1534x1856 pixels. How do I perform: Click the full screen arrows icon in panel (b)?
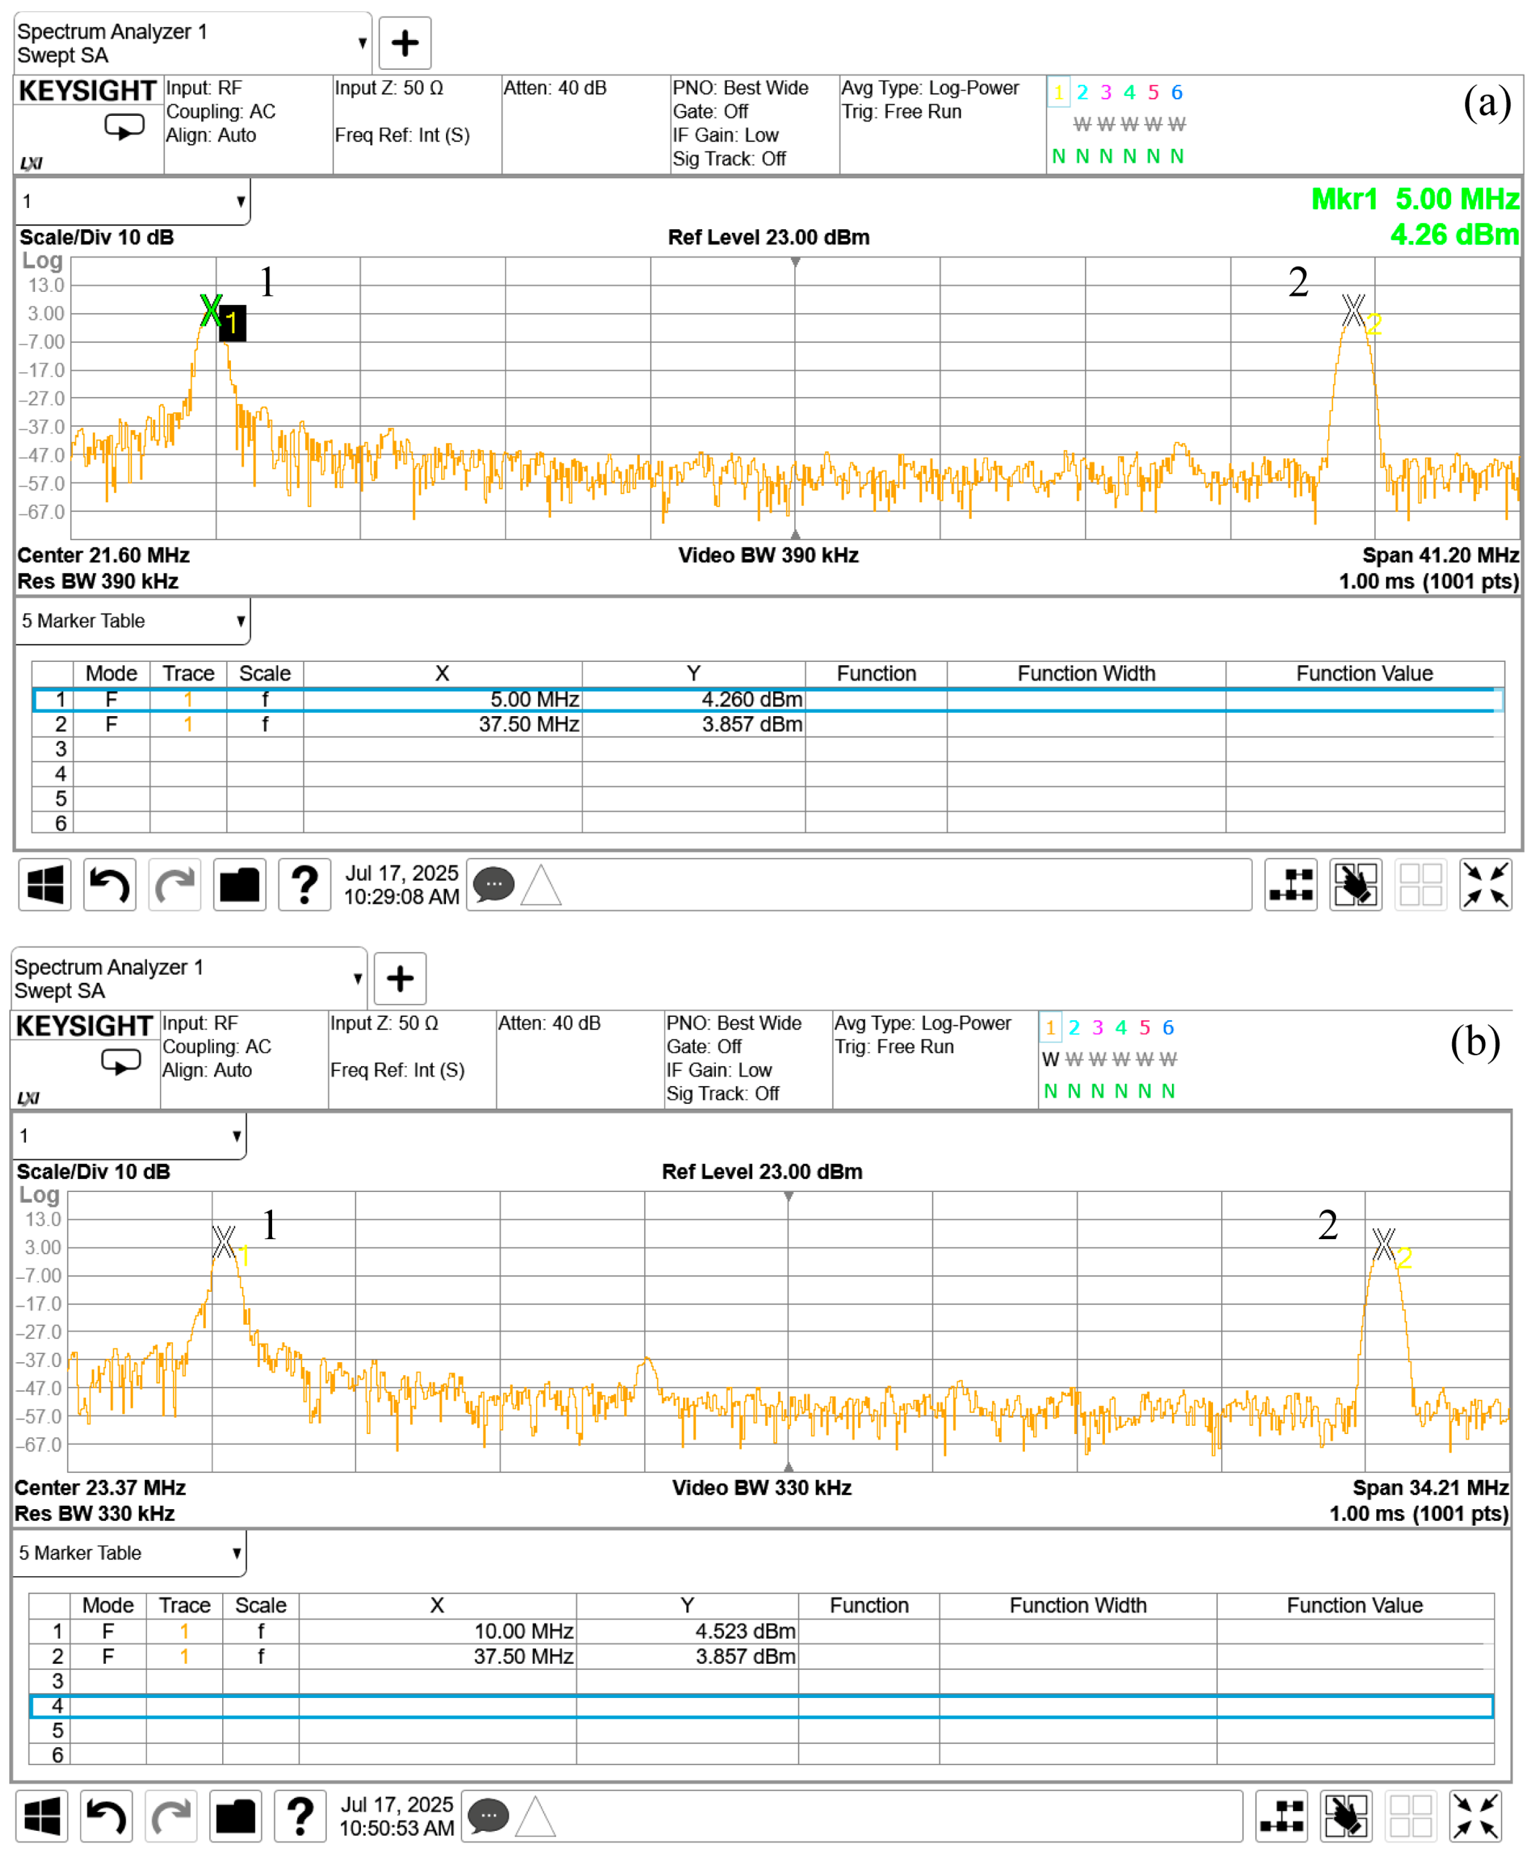click(1476, 1816)
